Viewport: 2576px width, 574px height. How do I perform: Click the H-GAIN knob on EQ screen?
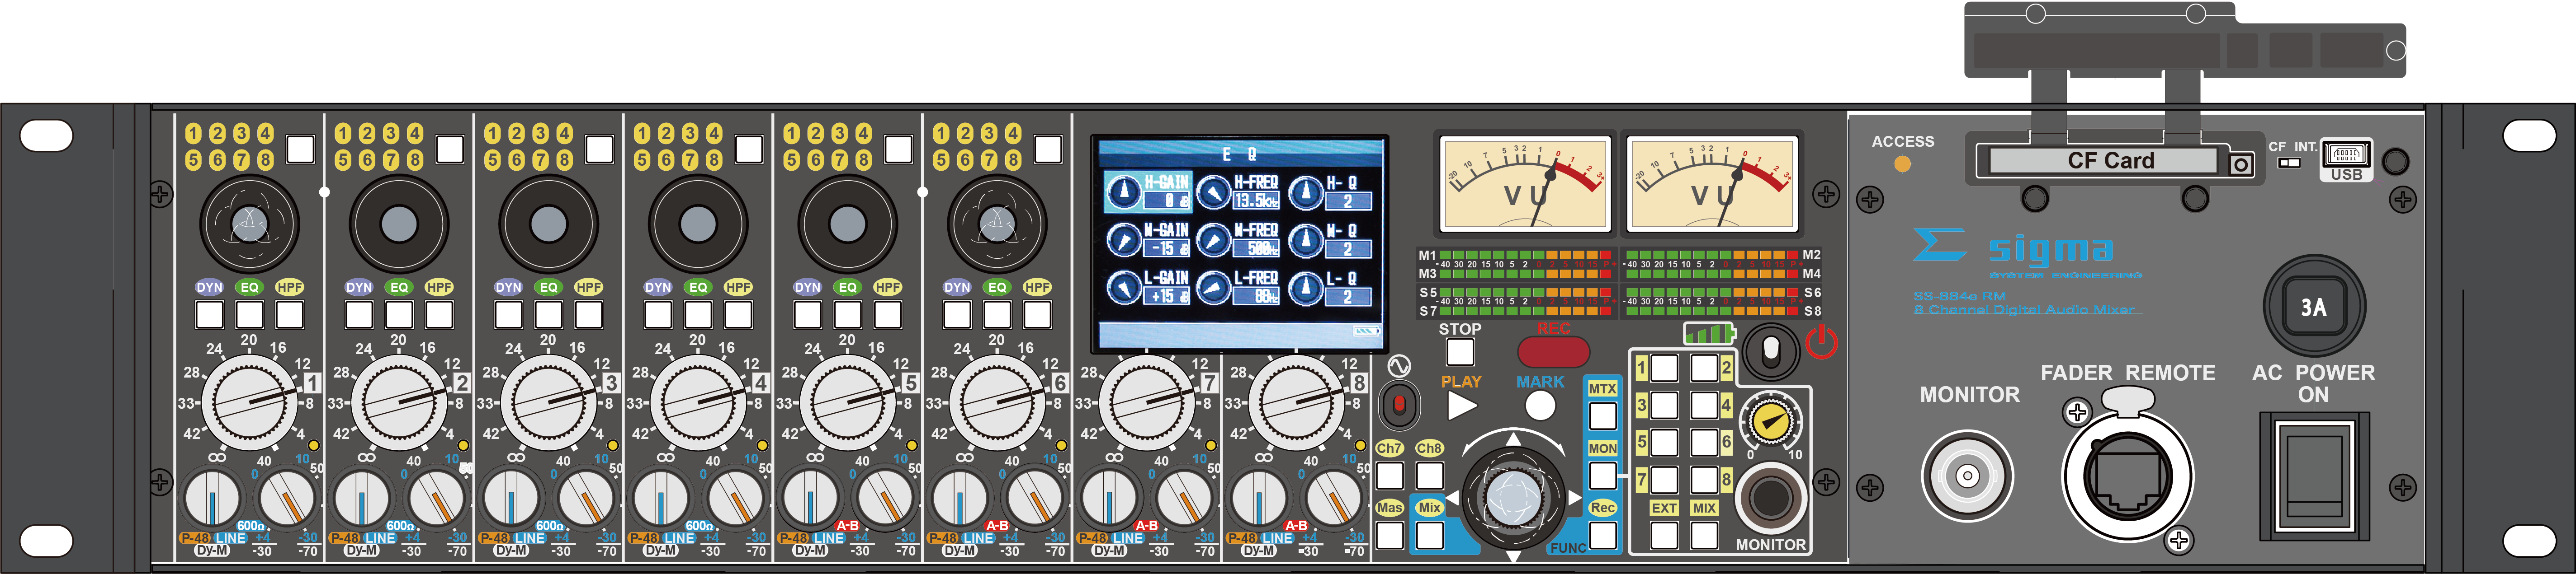pos(1124,191)
